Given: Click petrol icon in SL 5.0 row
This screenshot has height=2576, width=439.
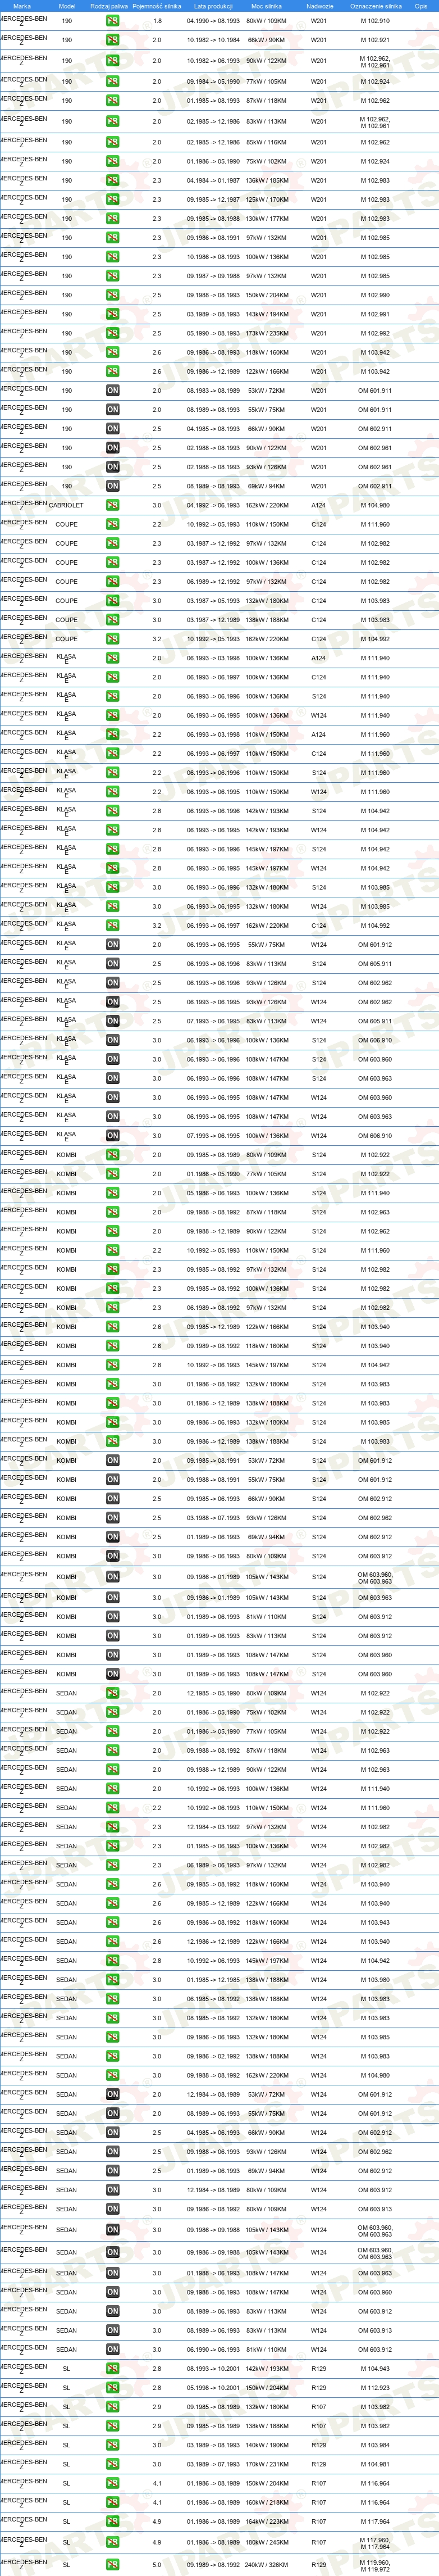Looking at the screenshot, I should pos(112,2564).
